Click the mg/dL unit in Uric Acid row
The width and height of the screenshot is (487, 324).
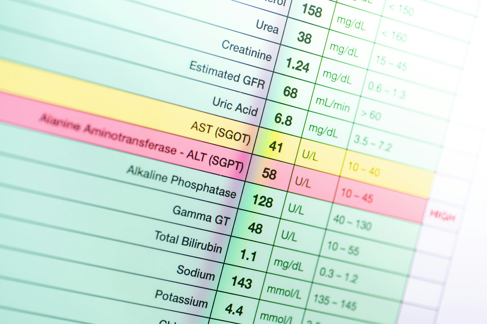pos(323,131)
